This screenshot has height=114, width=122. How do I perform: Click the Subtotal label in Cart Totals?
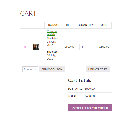pyautogui.click(x=75, y=89)
